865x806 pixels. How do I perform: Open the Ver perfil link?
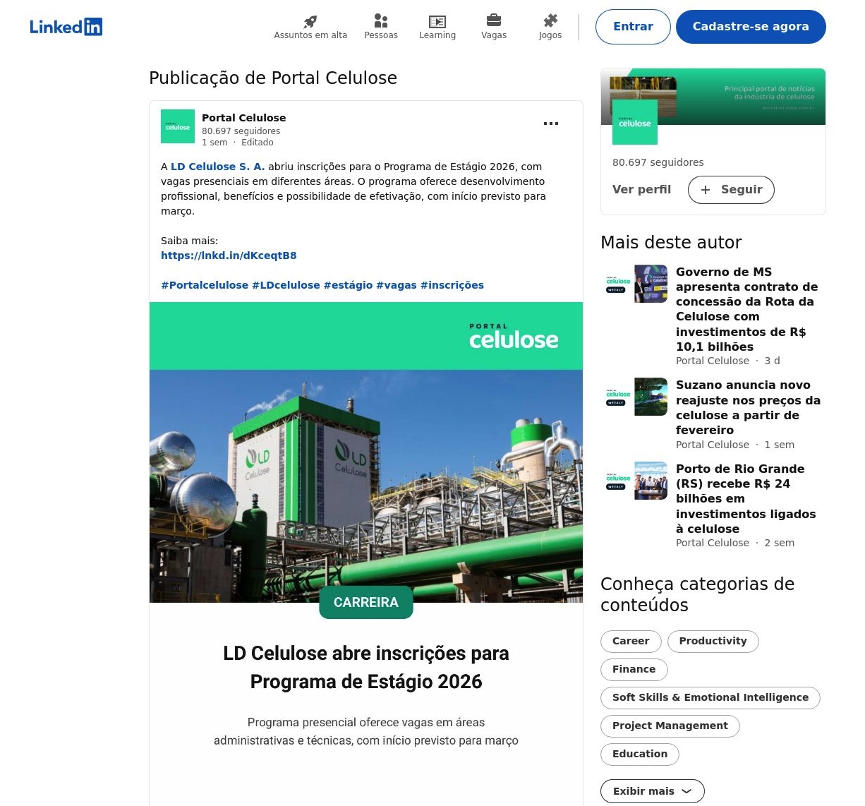coord(641,190)
